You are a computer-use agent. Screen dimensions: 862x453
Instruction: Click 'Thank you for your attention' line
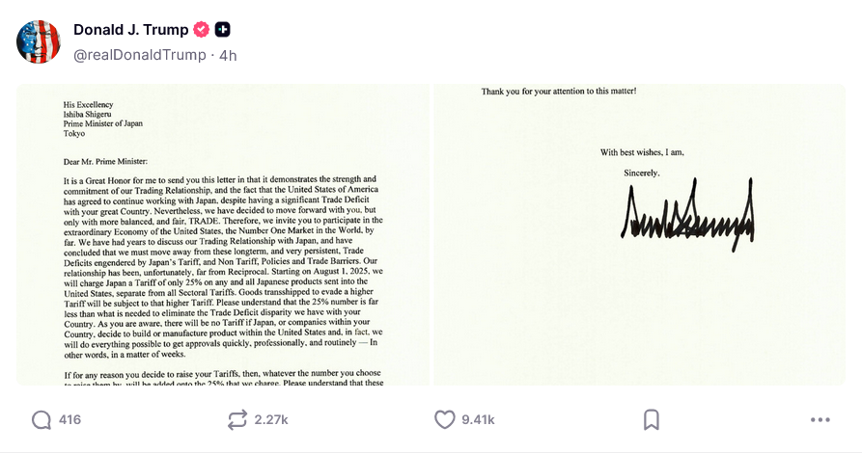click(x=559, y=92)
